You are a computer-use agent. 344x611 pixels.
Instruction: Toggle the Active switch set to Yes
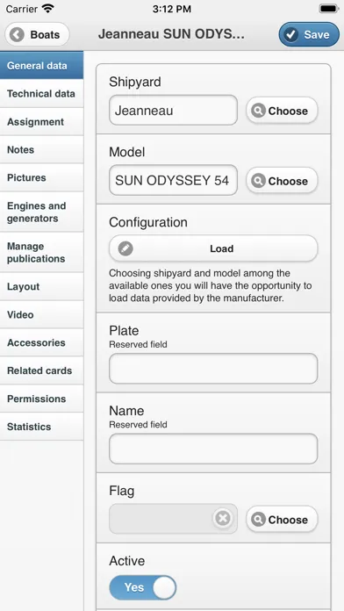(x=143, y=587)
